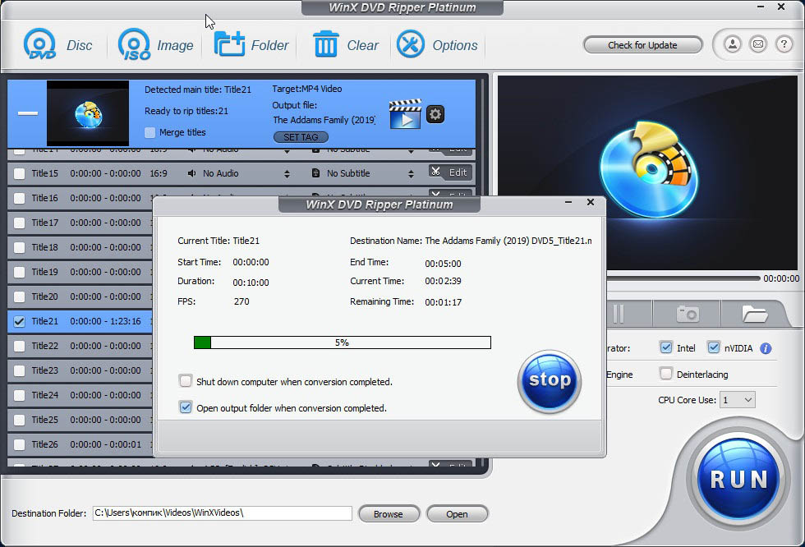Select the Title23 row
The width and height of the screenshot is (805, 547).
(x=80, y=370)
